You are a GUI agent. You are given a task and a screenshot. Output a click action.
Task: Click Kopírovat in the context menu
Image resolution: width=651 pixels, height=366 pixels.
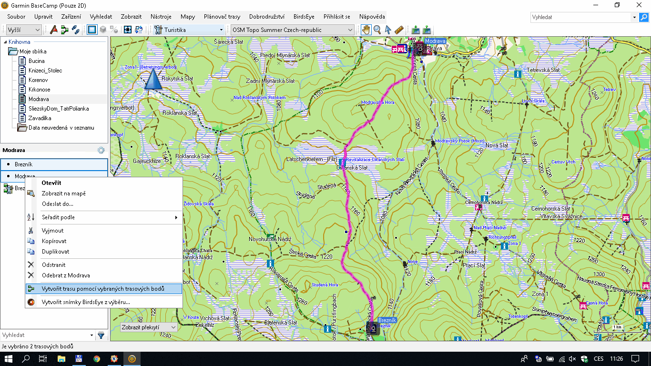point(54,241)
